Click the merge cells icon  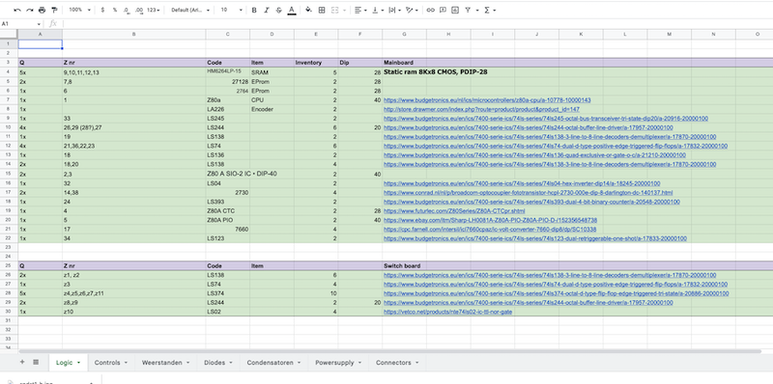tap(334, 10)
